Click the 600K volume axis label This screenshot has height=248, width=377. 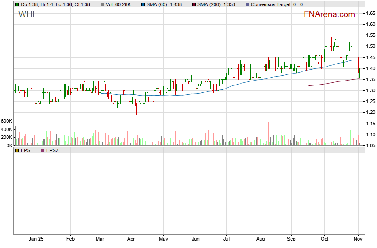coord(6,121)
